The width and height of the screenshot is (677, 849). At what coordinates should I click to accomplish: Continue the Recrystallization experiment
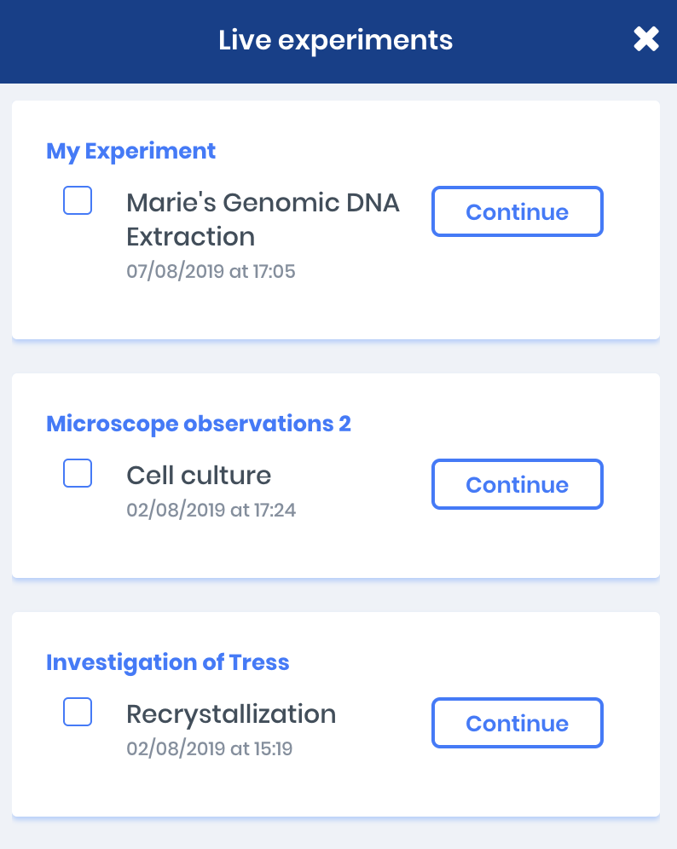(517, 723)
